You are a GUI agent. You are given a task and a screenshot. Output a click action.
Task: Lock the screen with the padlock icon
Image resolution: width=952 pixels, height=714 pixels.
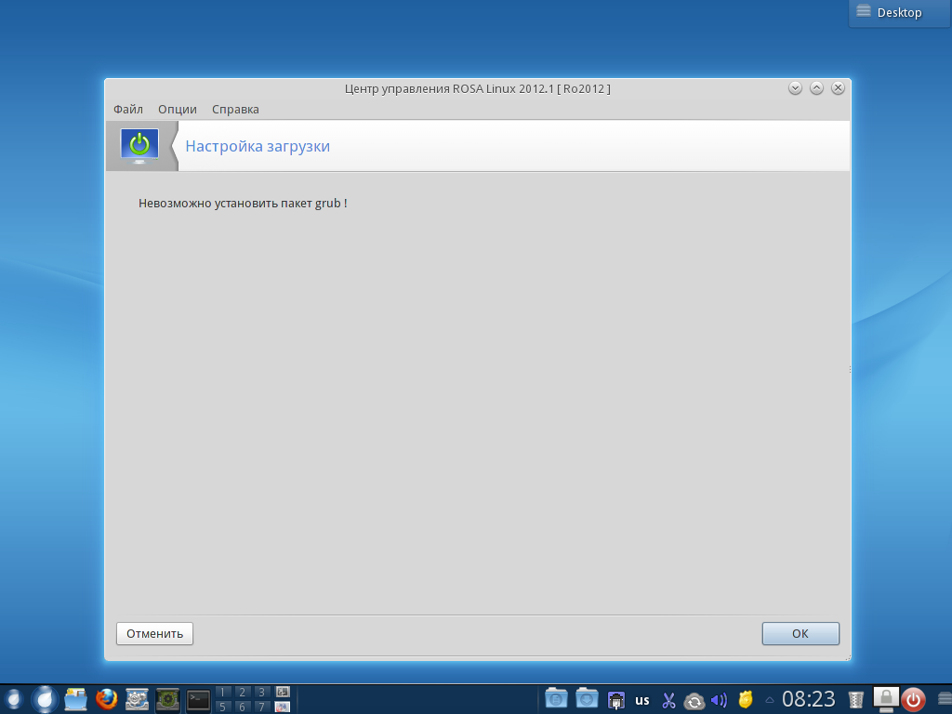886,699
